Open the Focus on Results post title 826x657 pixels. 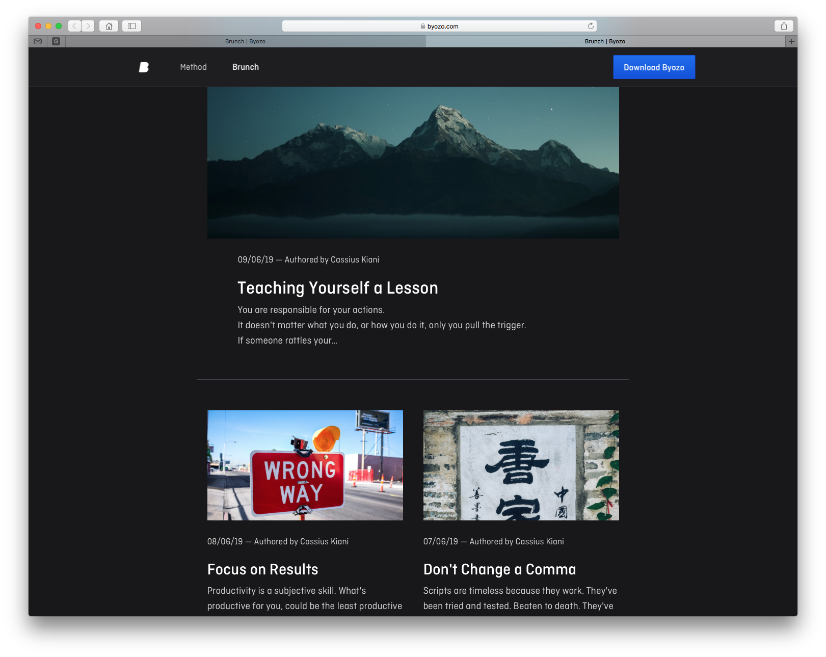coord(262,569)
